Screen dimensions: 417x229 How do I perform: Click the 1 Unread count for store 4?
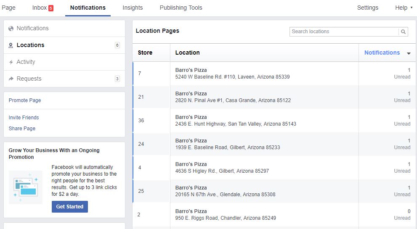(402, 167)
